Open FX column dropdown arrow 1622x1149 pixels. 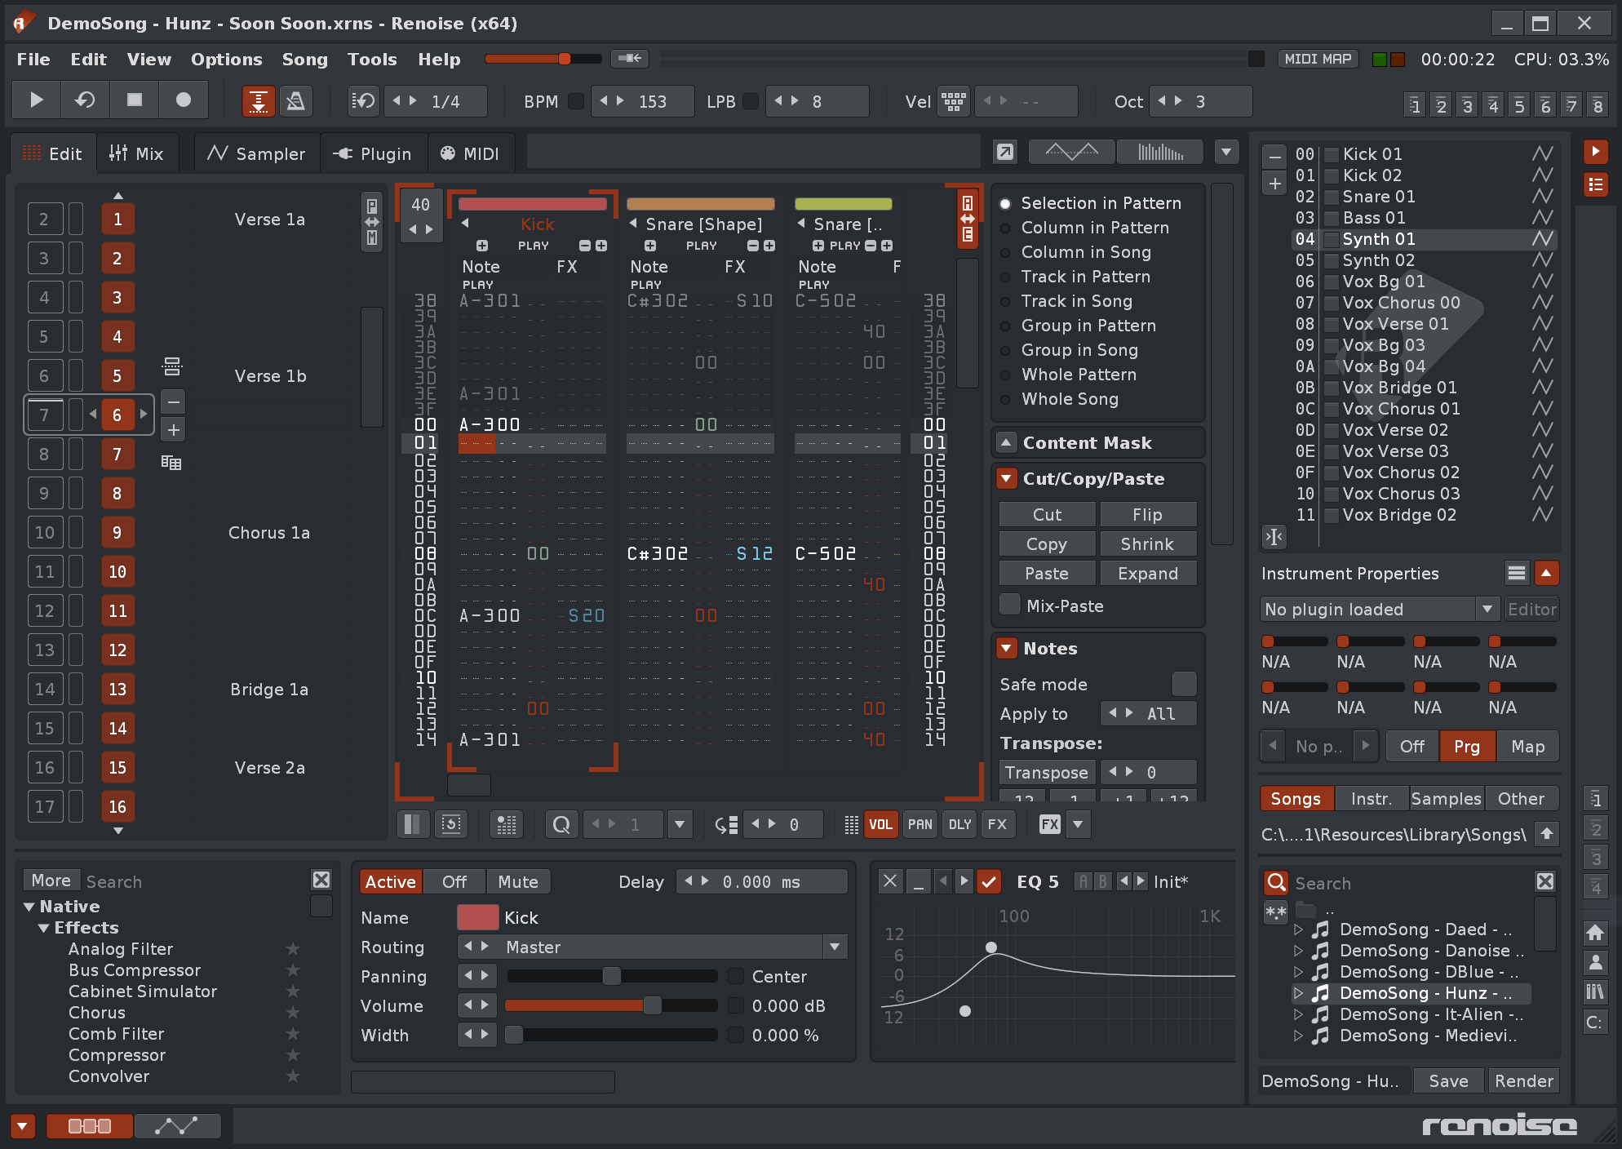click(x=1078, y=824)
